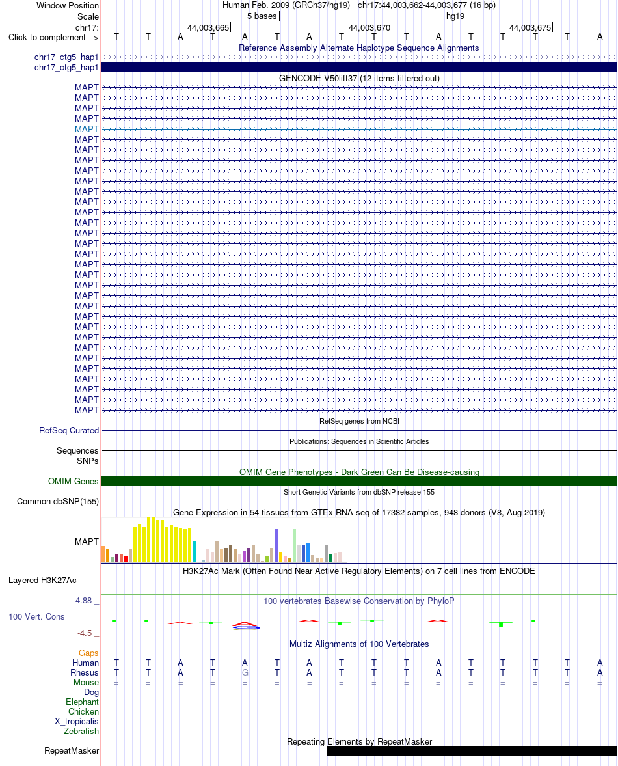Screen dimensions: 618x766
Task: Open 'Publications: Sequences in Scientific Articles' title
Action: click(x=359, y=441)
